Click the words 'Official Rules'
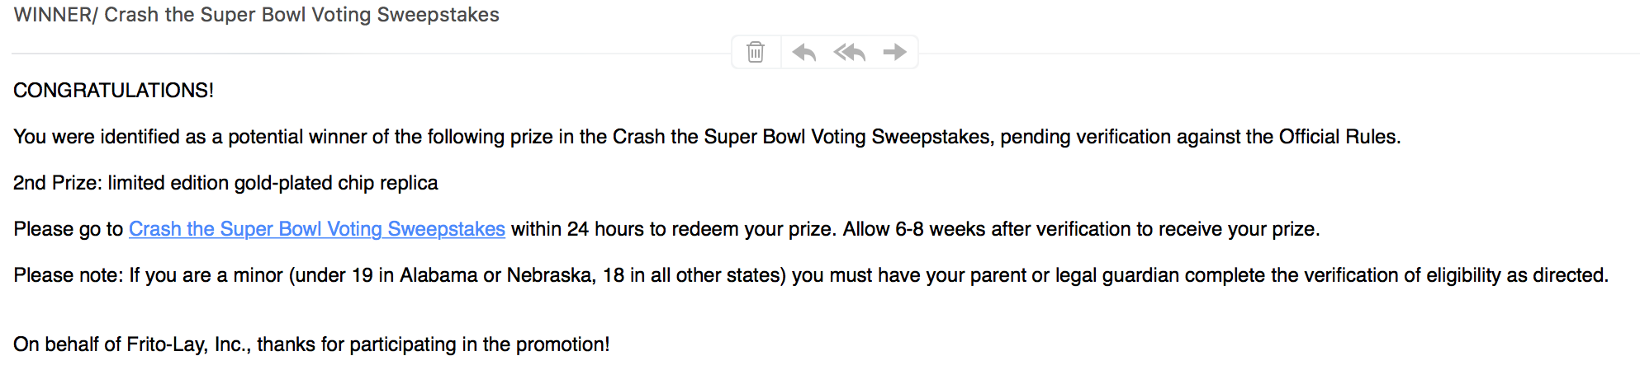The height and width of the screenshot is (384, 1640). pyautogui.click(x=1338, y=137)
